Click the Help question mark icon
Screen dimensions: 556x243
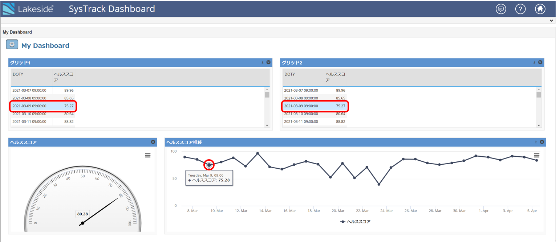pos(520,9)
